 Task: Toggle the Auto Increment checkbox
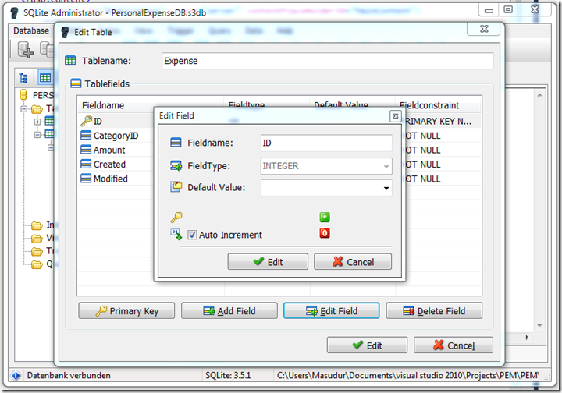(192, 235)
